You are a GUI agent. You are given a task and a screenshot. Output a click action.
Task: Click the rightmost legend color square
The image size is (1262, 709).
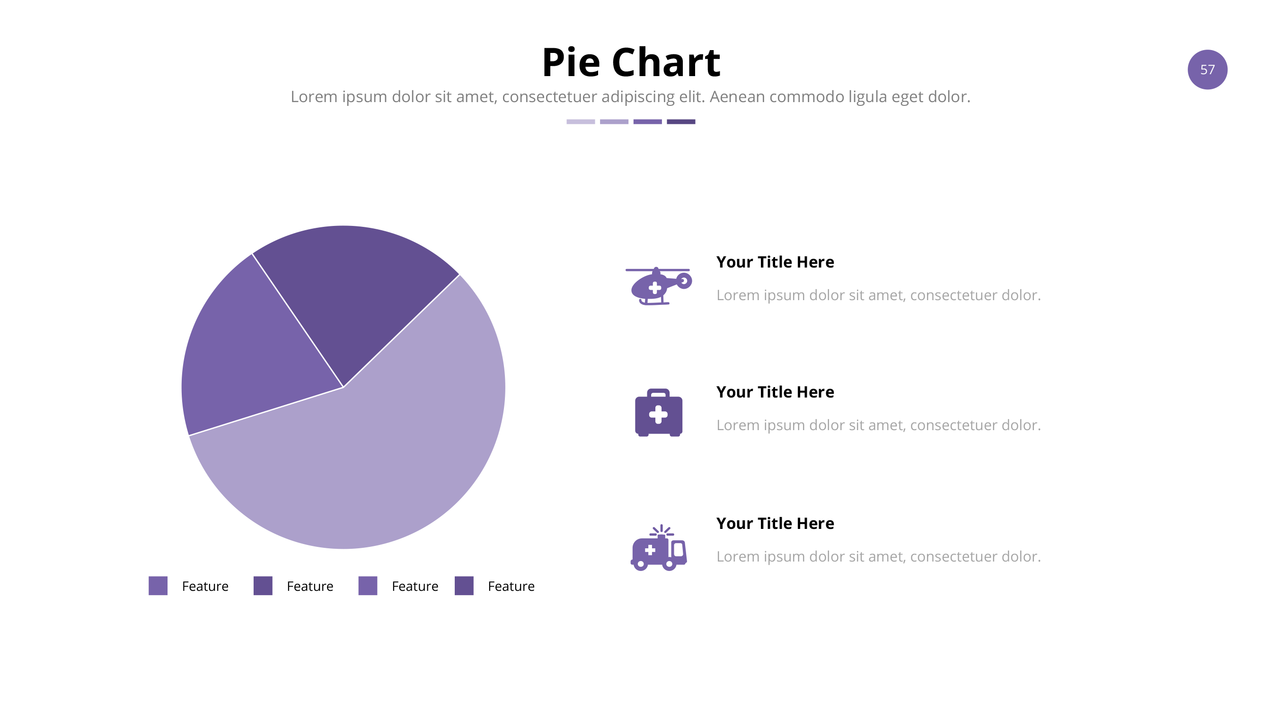[463, 586]
